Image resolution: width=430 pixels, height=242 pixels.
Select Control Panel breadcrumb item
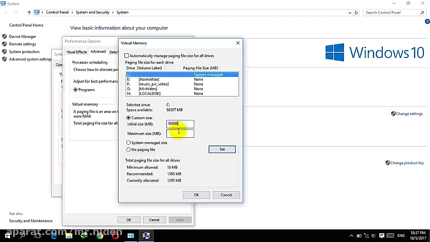tap(57, 12)
